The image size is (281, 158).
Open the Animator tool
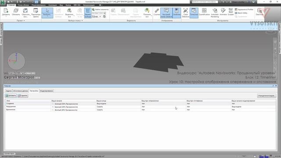(x=223, y=12)
